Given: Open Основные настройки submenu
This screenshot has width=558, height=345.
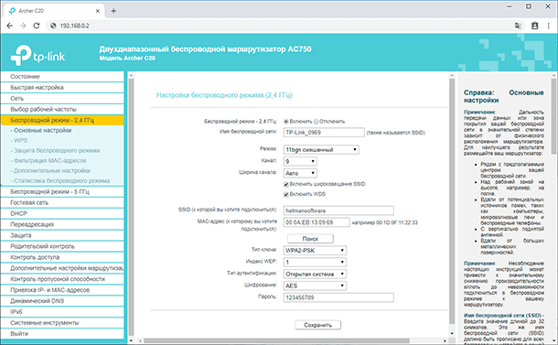Looking at the screenshot, I should [x=40, y=130].
